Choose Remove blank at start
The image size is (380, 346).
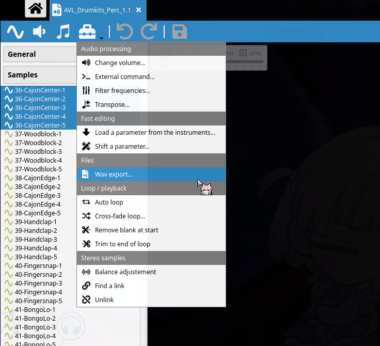126,230
